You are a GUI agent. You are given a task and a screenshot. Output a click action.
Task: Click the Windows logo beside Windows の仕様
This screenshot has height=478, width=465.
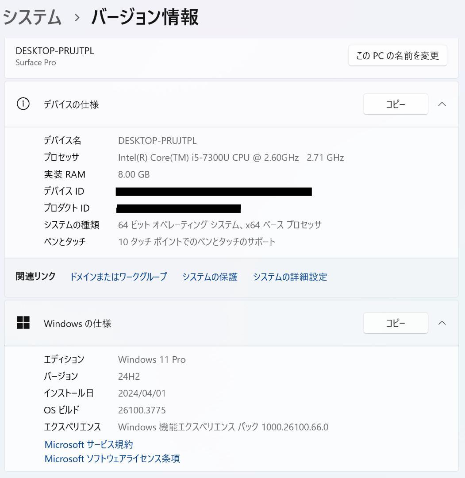(24, 323)
